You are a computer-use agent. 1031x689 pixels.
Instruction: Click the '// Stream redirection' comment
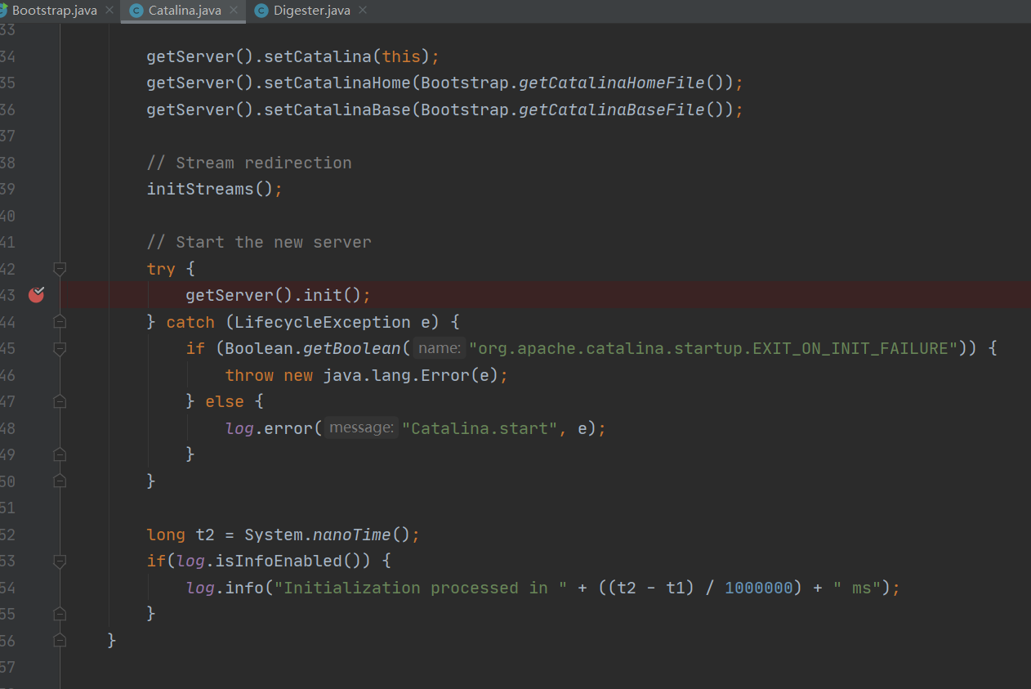tap(249, 163)
